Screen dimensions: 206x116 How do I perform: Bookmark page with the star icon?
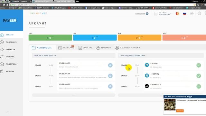(x=194, y=5)
